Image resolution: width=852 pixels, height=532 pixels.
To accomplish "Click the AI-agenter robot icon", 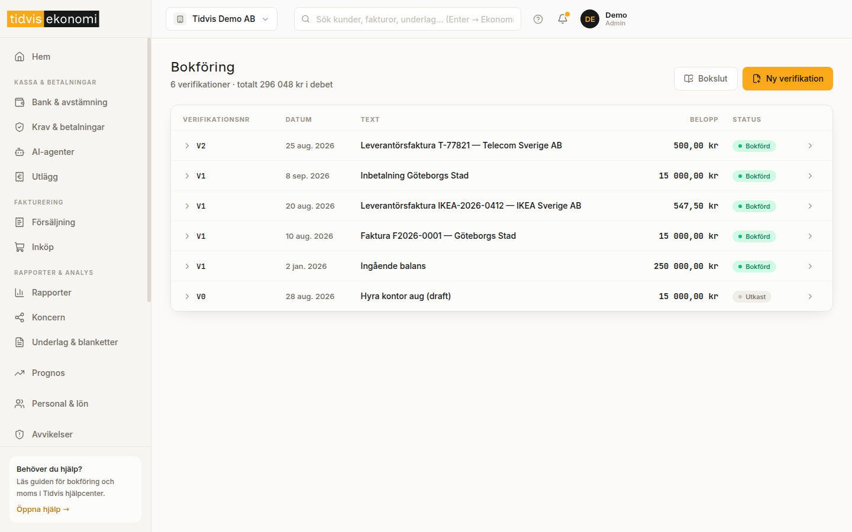I will point(20,152).
